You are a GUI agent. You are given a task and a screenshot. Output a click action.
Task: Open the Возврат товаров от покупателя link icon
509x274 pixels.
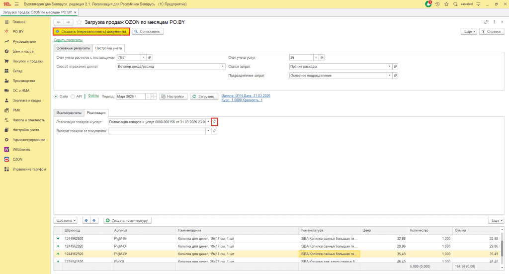point(214,131)
